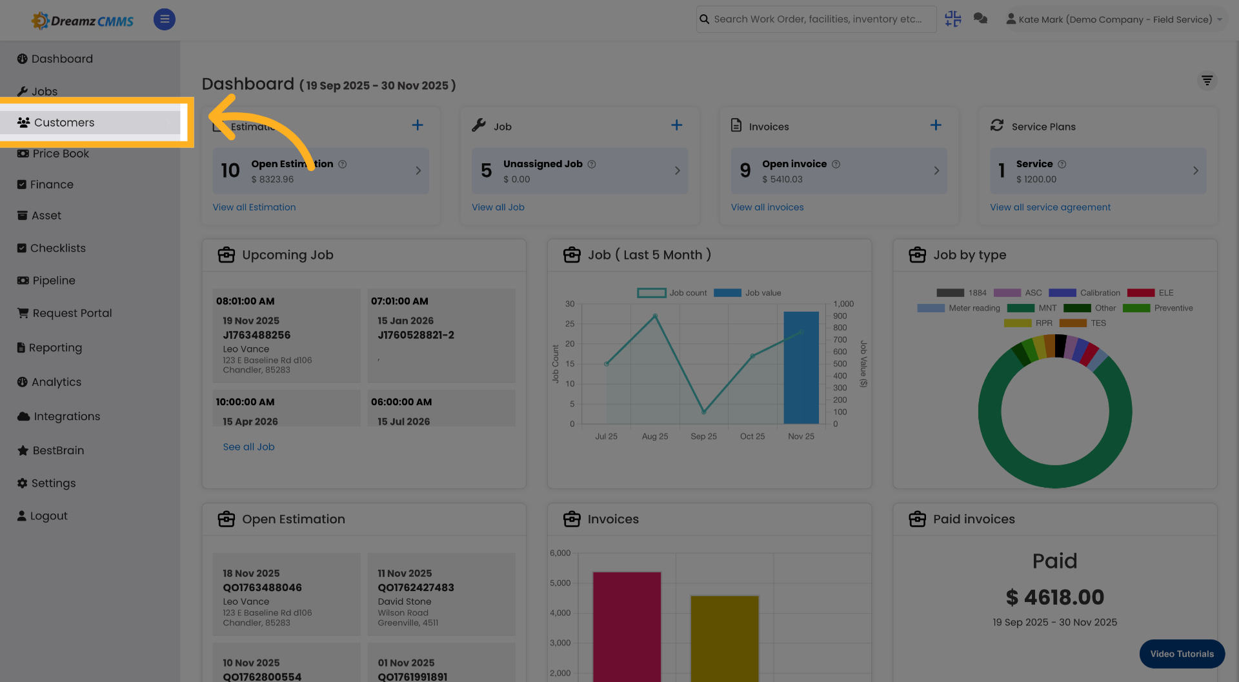The height and width of the screenshot is (682, 1239).
Task: Open Open Estimation details via its chevron
Action: pos(417,170)
